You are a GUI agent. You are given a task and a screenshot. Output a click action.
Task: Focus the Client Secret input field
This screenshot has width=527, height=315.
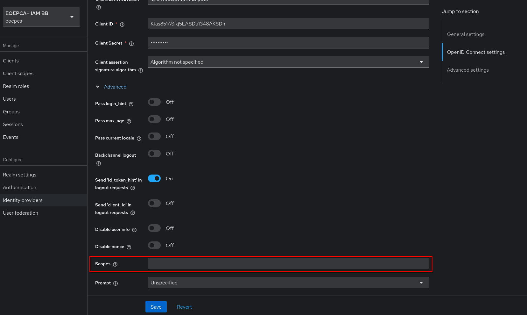tap(288, 43)
